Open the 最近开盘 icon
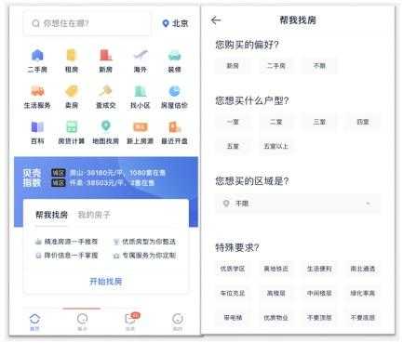Screen dimensions: 403x343 point(174,127)
